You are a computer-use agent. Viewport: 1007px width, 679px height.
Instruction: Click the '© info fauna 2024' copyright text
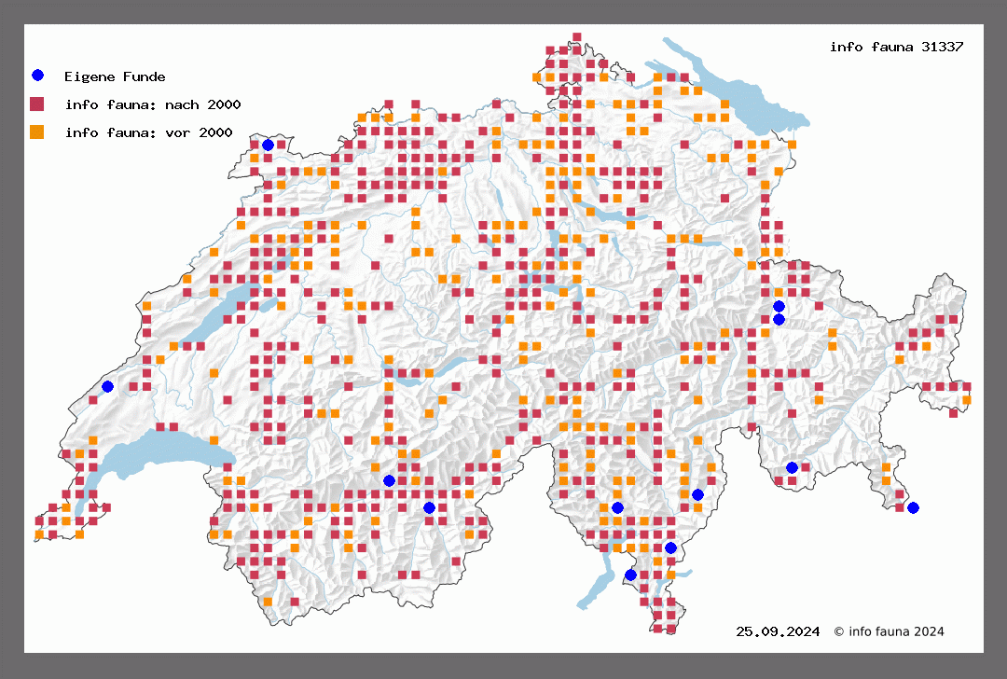[889, 631]
